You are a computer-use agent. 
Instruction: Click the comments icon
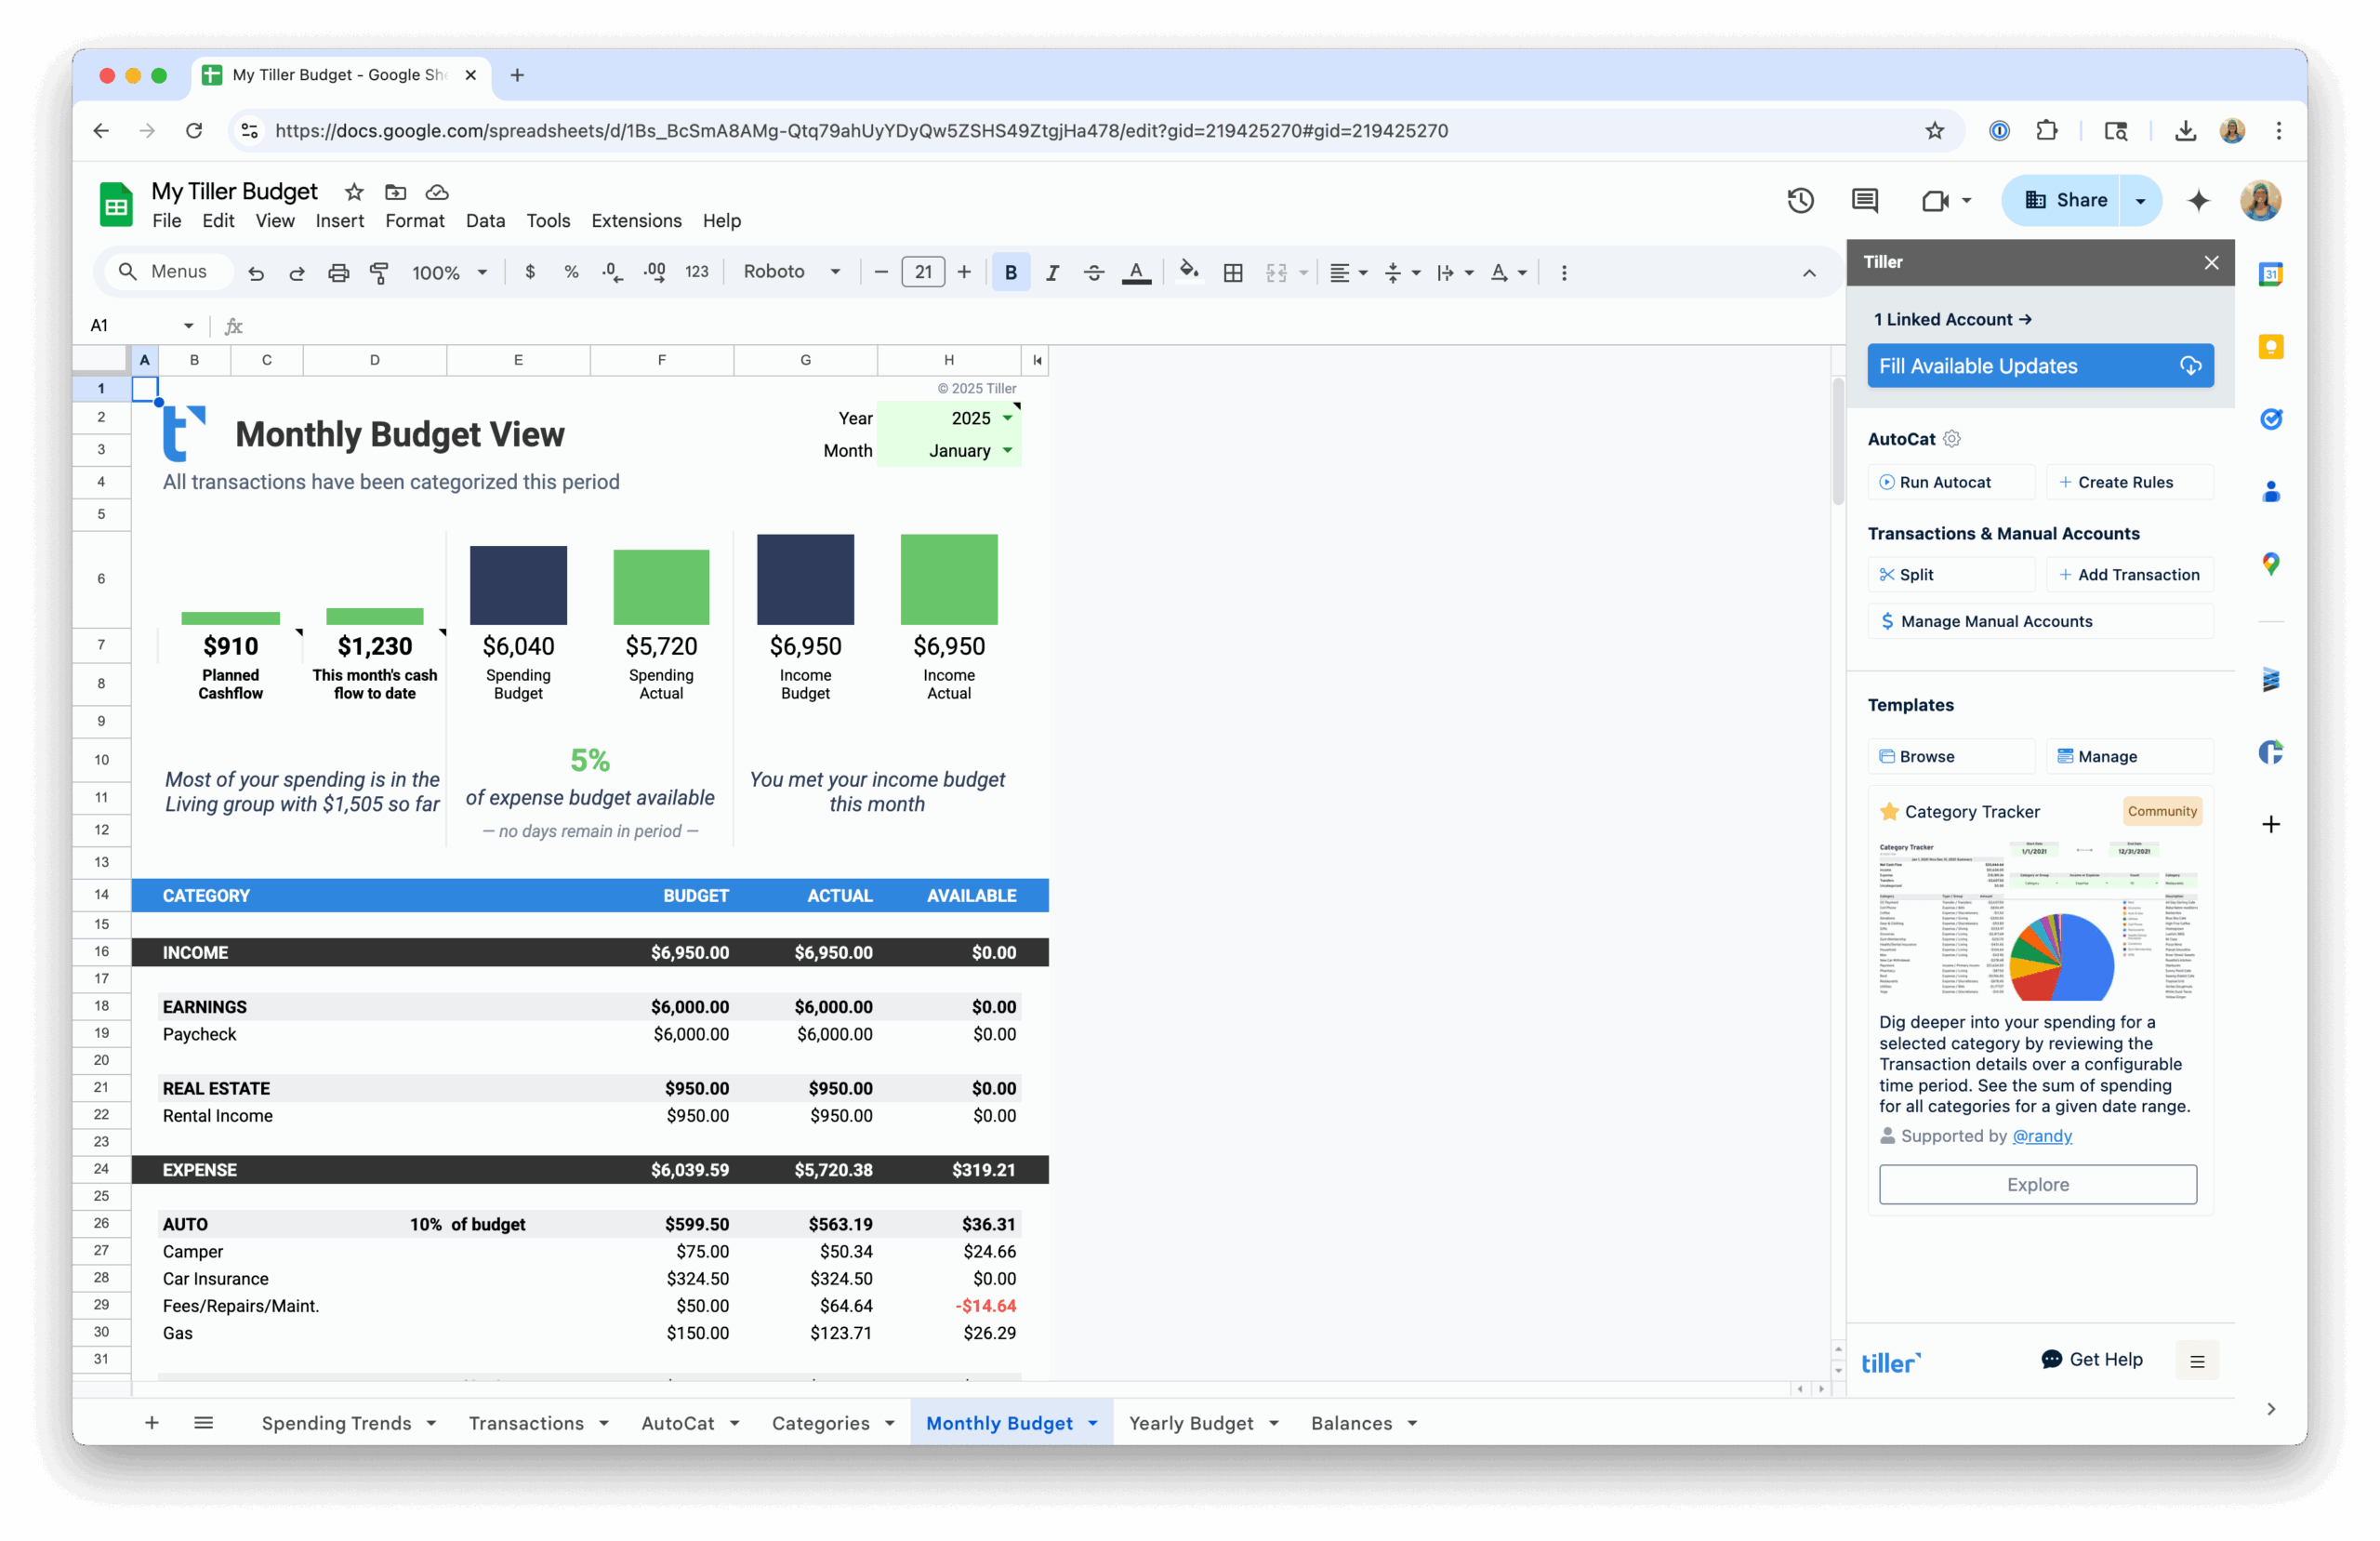[1864, 200]
